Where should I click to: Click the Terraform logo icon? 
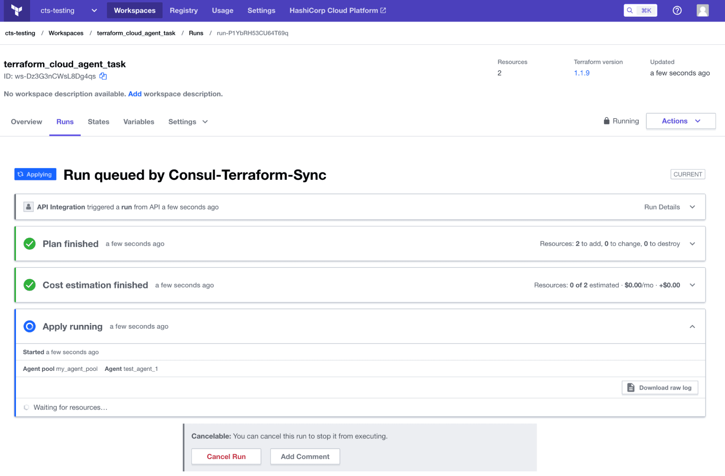pos(17,10)
